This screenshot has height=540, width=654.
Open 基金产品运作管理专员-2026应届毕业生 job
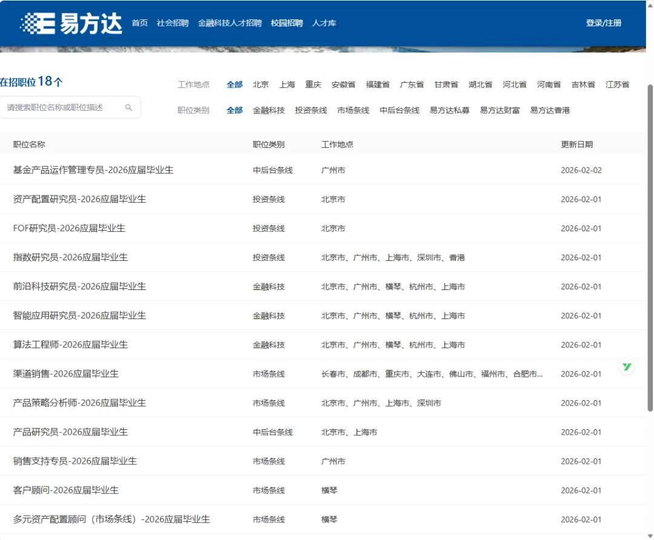point(93,170)
